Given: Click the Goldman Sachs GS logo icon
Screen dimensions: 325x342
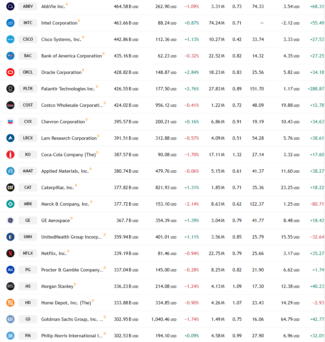Looking at the screenshot, I should coord(10,319).
